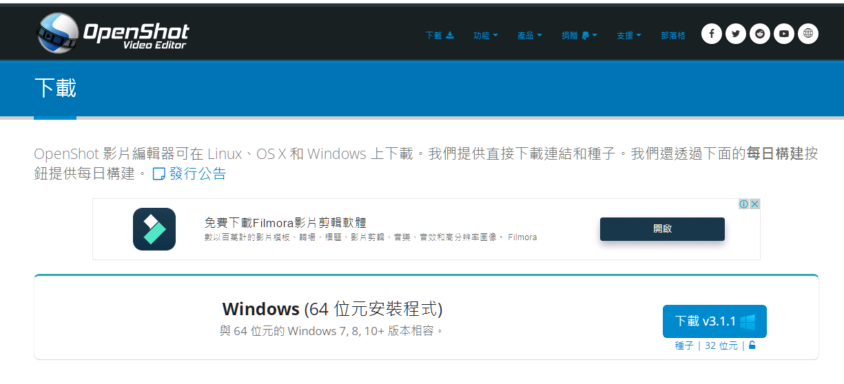Open the Twitter social icon
Image resolution: width=844 pixels, height=384 pixels.
point(736,34)
